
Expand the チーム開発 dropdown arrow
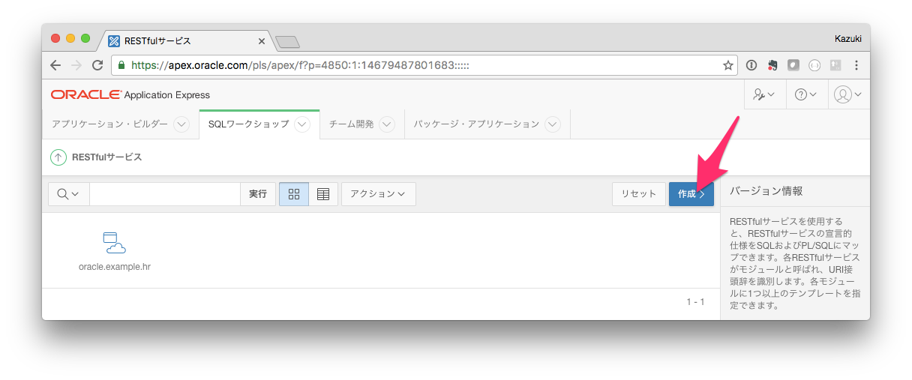tap(387, 124)
